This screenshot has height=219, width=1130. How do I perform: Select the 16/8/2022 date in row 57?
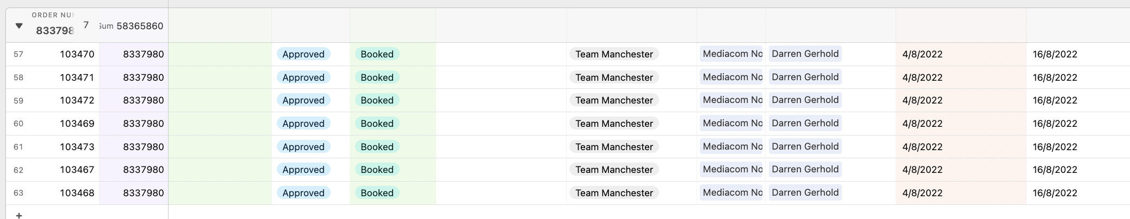(x=1055, y=54)
